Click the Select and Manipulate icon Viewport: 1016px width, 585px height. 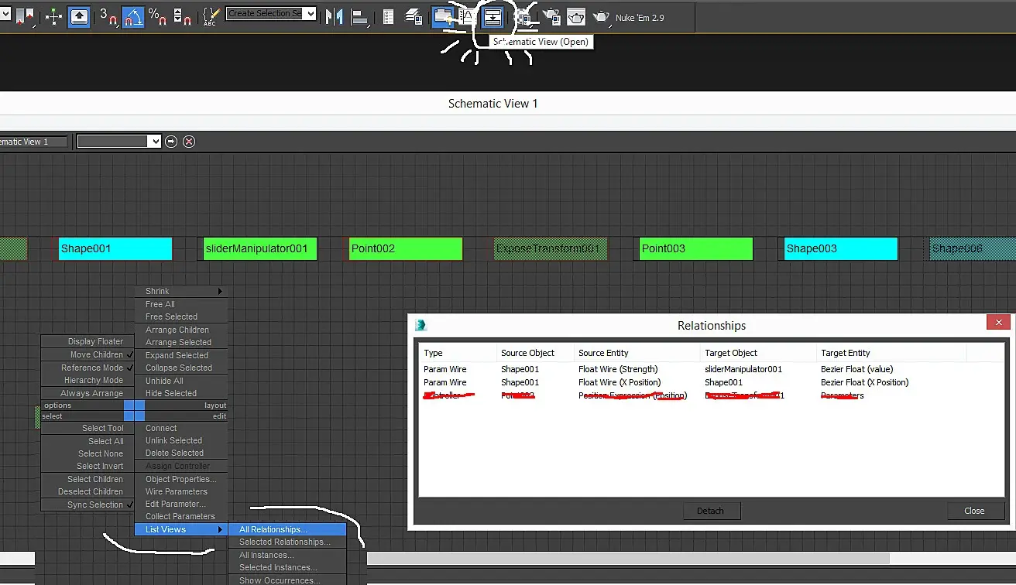(54, 16)
